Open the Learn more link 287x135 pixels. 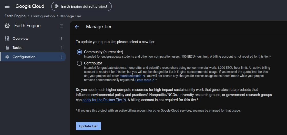click(143, 80)
